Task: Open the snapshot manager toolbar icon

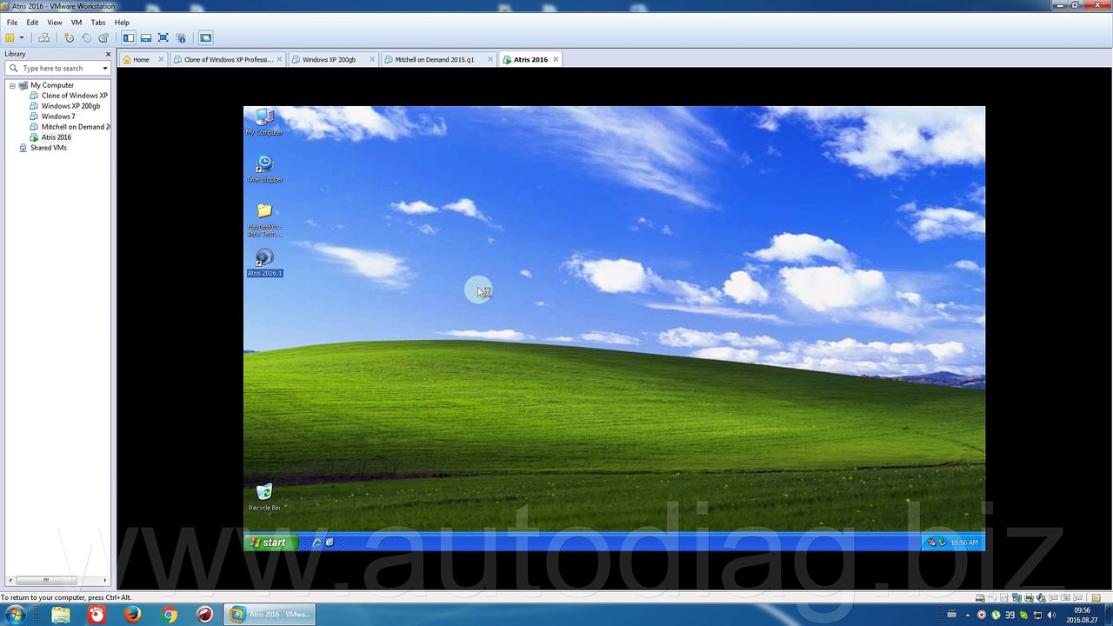Action: tap(103, 38)
